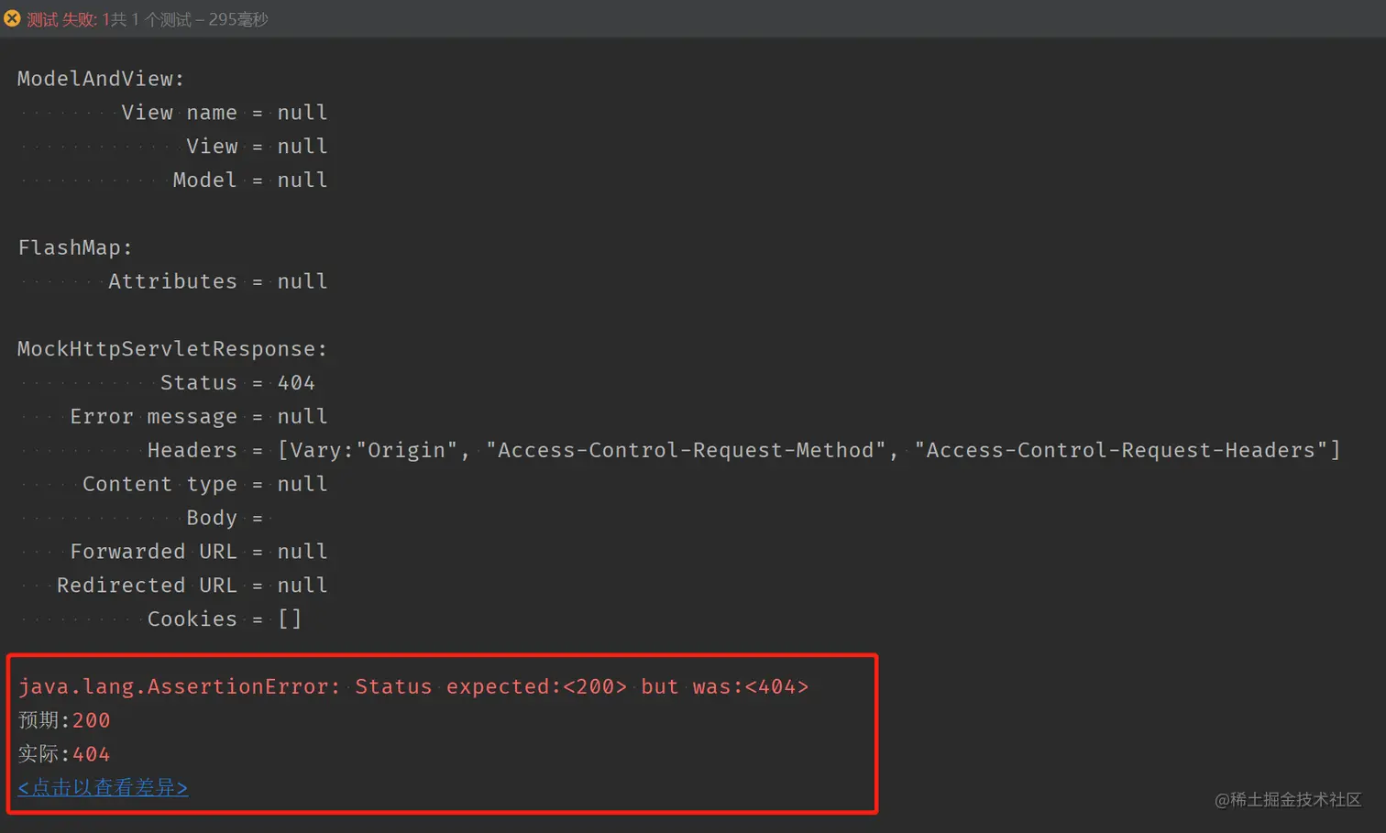Click the '实际:404' actual value line
Image resolution: width=1386 pixels, height=833 pixels.
64,754
